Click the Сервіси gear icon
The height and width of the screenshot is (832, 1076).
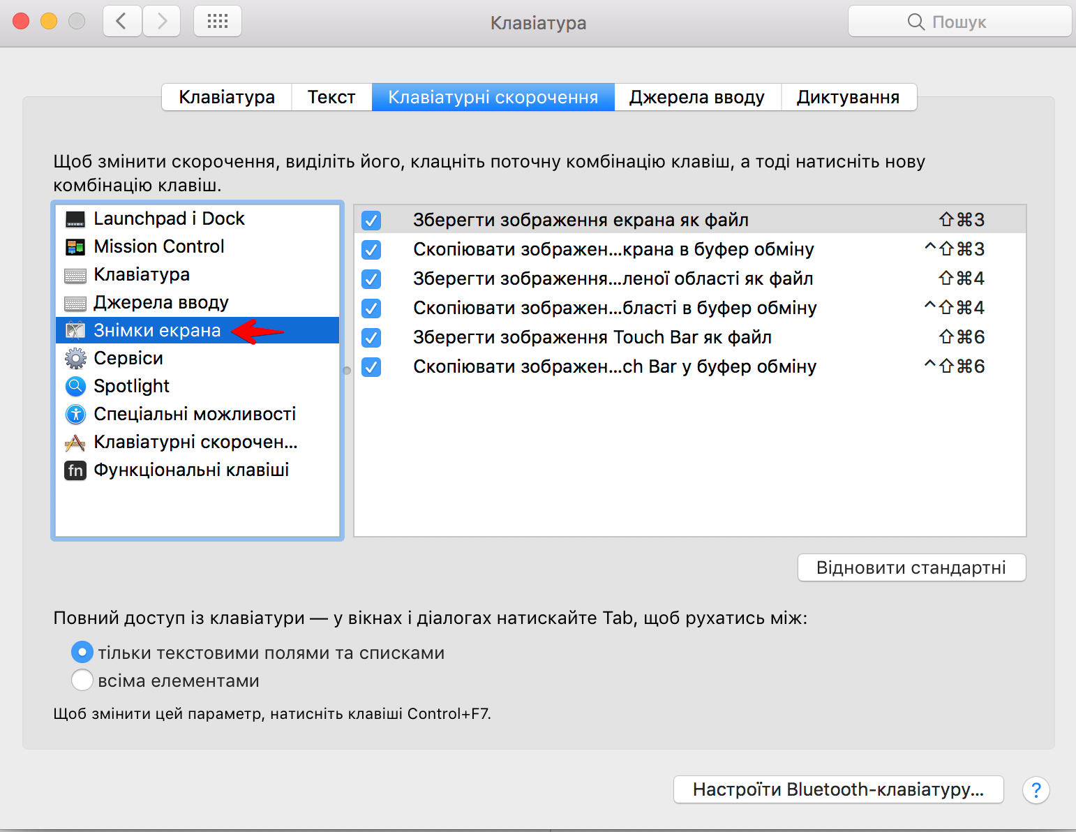tap(75, 359)
